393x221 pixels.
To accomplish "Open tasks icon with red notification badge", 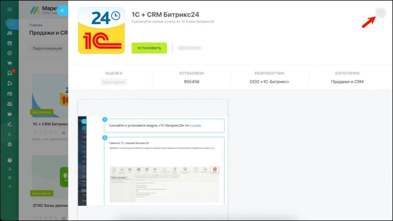I will 10,73.
